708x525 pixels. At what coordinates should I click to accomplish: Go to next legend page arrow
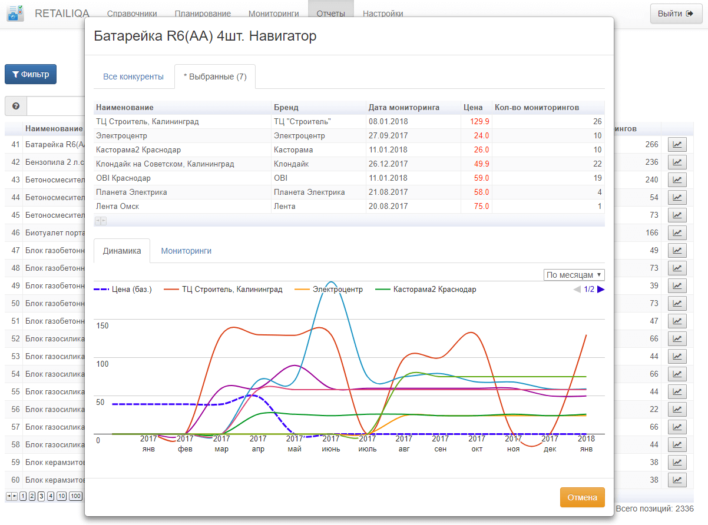(x=601, y=289)
